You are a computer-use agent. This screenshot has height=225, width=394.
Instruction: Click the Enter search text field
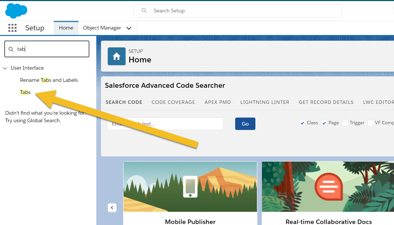pyautogui.click(x=165, y=124)
